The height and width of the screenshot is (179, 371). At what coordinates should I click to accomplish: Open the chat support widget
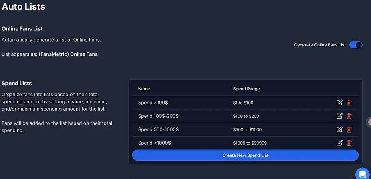pos(362,174)
